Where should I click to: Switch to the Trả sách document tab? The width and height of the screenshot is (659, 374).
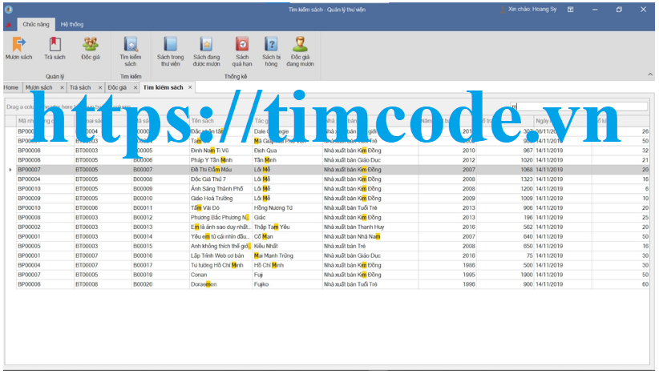tap(80, 87)
